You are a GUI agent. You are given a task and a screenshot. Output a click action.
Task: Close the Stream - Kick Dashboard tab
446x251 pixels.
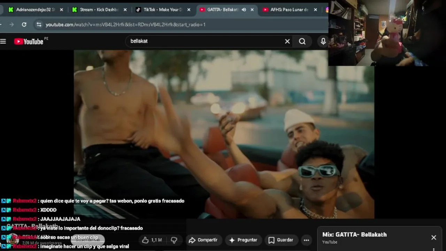[x=125, y=10]
